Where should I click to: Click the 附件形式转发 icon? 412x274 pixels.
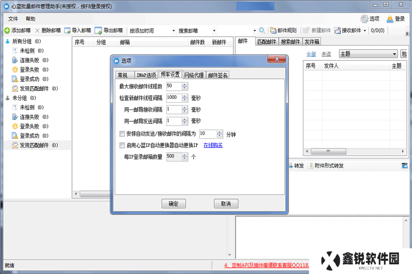[x=311, y=166]
